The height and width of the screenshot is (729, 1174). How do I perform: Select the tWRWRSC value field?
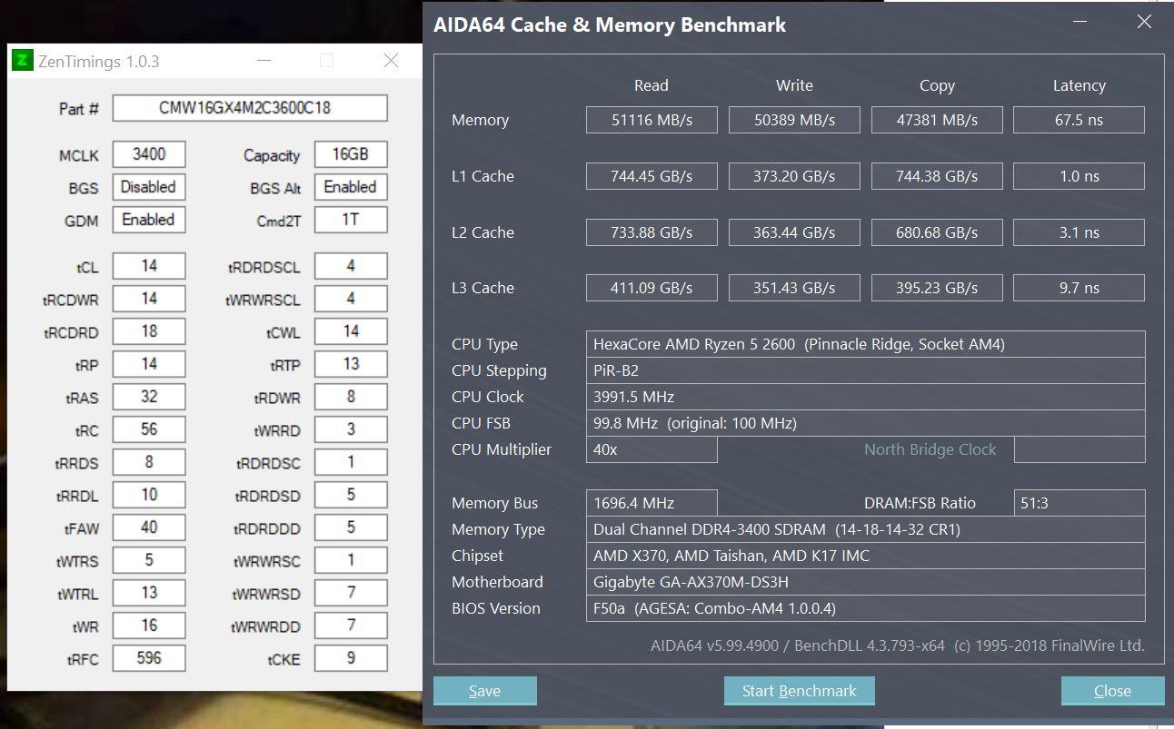tap(351, 560)
